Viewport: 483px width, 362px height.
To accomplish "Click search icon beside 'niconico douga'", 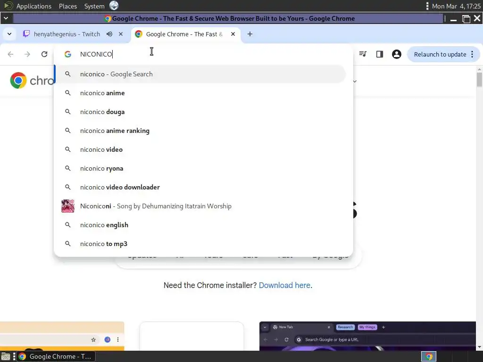I will pos(68,112).
